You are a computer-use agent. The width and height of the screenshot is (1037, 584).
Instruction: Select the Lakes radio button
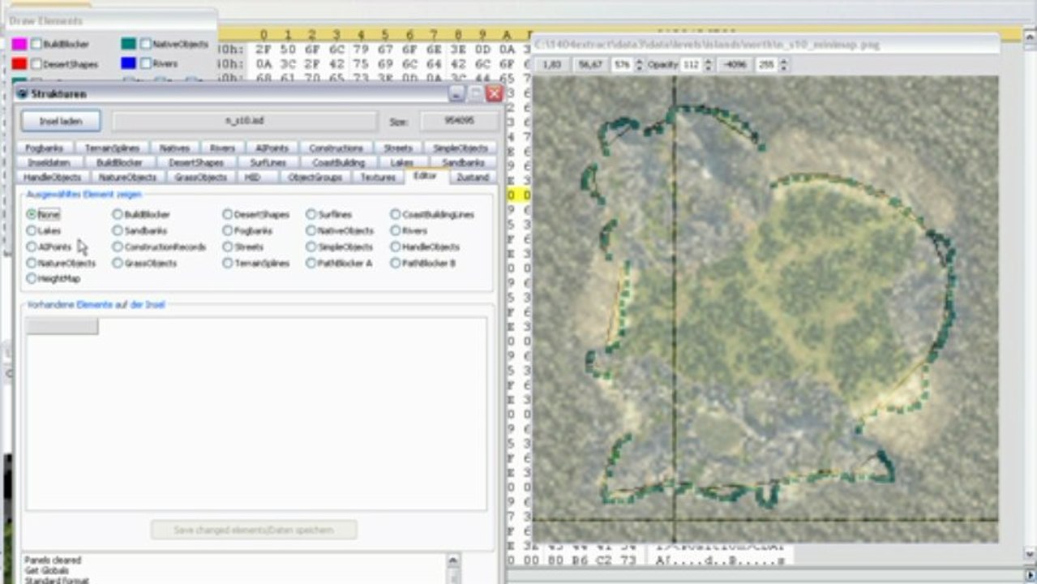pos(31,230)
